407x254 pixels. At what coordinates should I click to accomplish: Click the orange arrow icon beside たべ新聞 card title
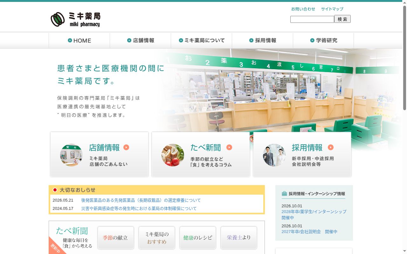coord(229,147)
